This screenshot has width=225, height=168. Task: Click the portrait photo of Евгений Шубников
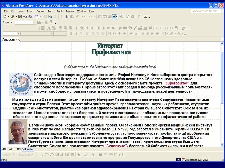click(x=18, y=132)
